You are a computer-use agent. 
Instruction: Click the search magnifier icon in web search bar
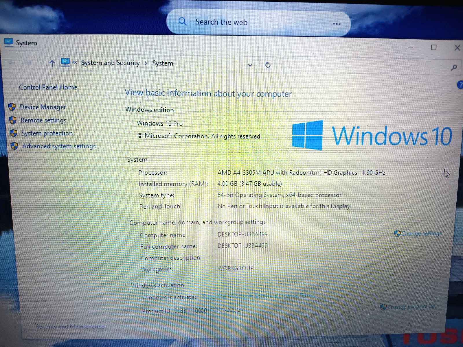pyautogui.click(x=183, y=21)
